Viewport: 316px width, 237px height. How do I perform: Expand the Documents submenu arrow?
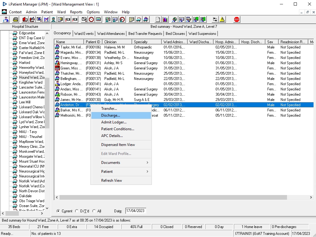click(x=147, y=162)
